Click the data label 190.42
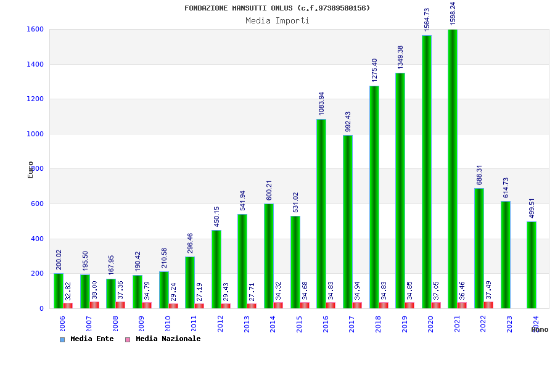This screenshot has width=555, height=370. point(138,261)
